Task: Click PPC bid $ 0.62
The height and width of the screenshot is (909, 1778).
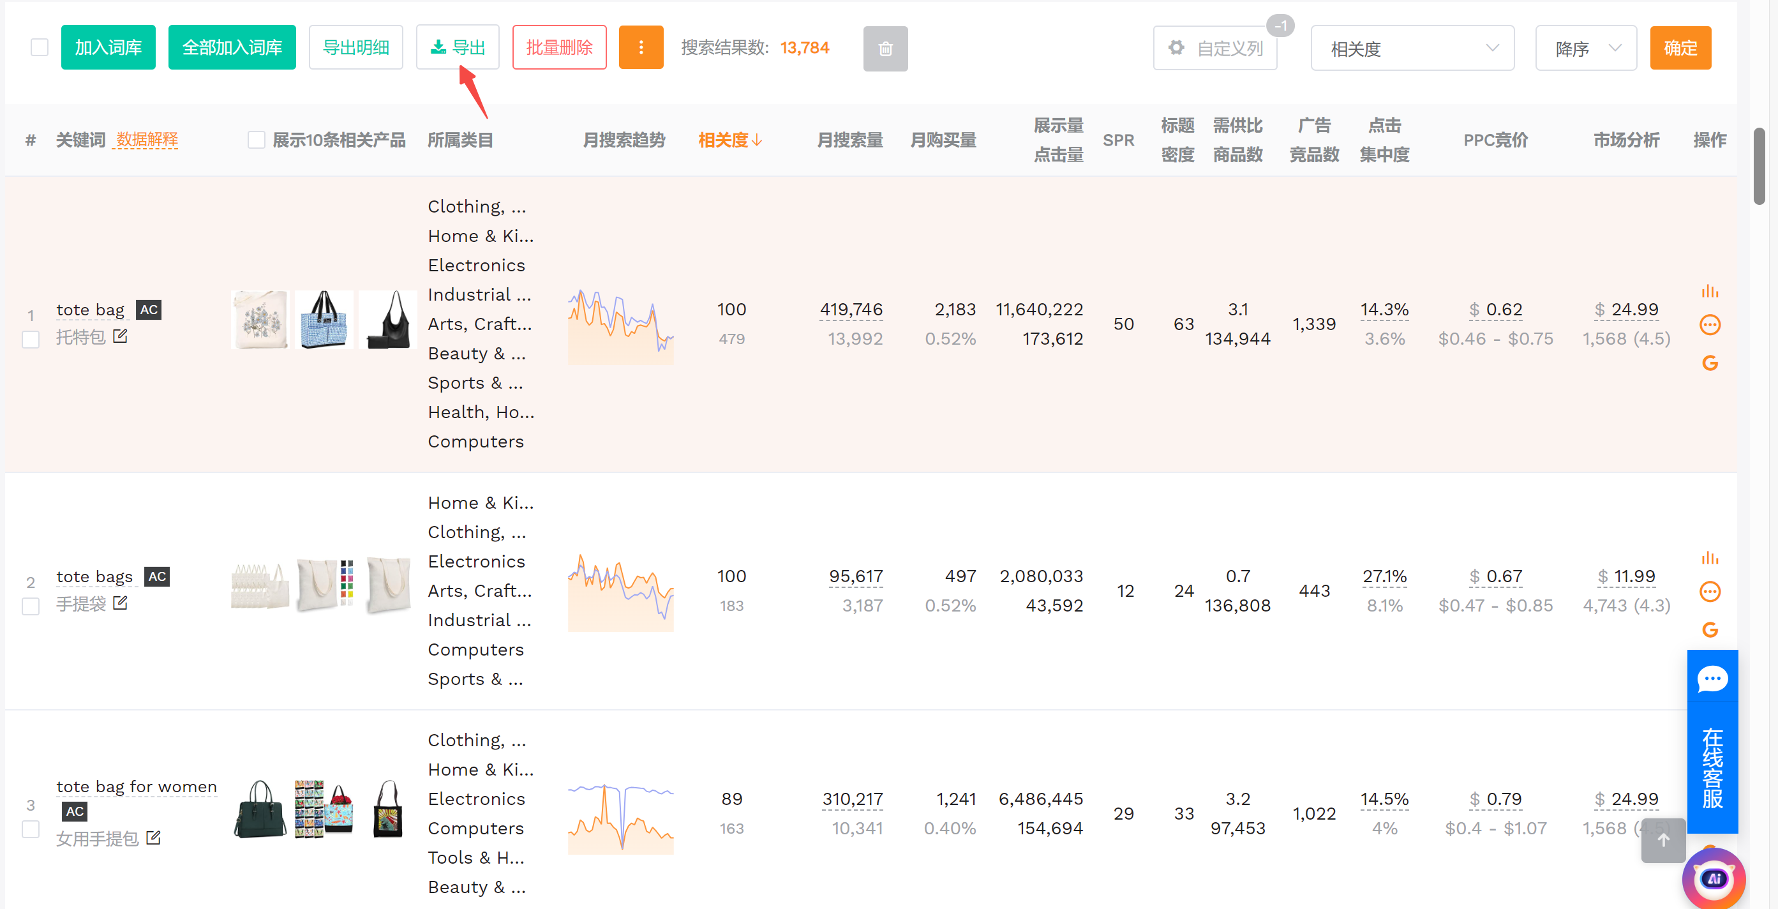Action: tap(1495, 310)
